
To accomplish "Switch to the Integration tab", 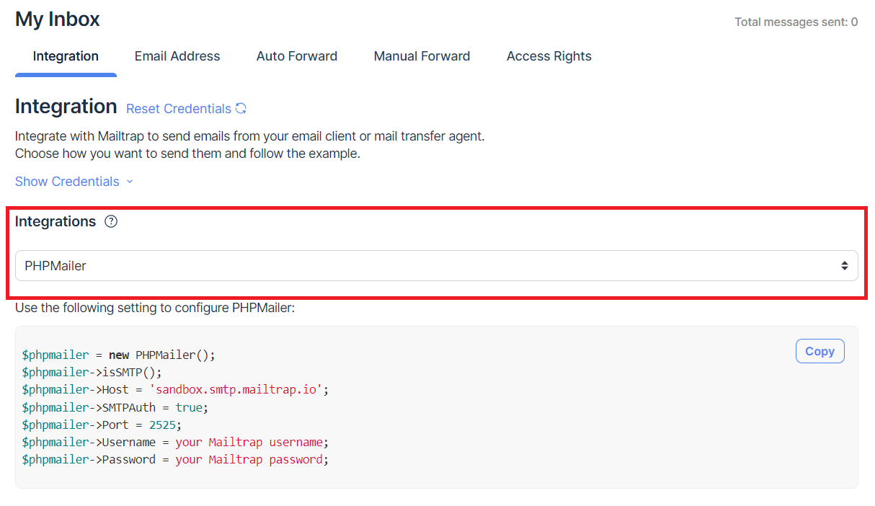I will point(66,56).
